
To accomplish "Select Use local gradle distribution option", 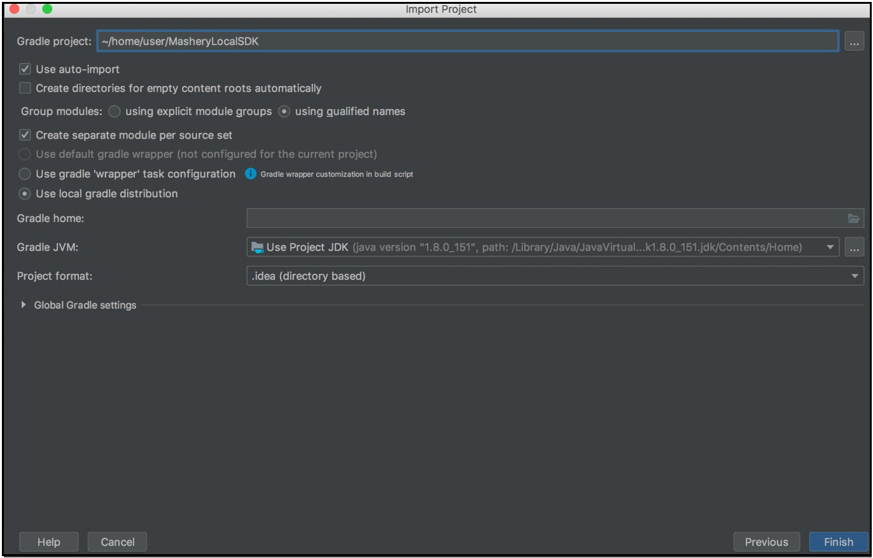I will pyautogui.click(x=25, y=193).
